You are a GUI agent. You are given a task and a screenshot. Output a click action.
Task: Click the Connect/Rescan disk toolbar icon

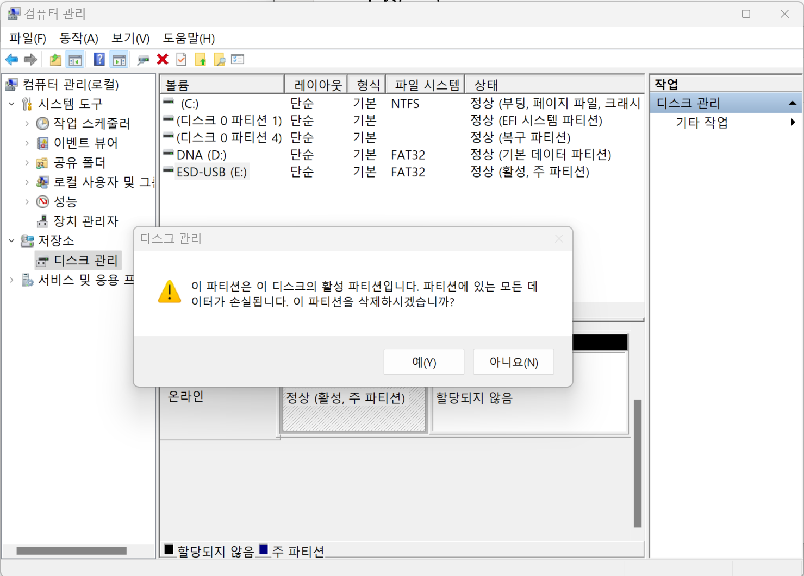(143, 60)
